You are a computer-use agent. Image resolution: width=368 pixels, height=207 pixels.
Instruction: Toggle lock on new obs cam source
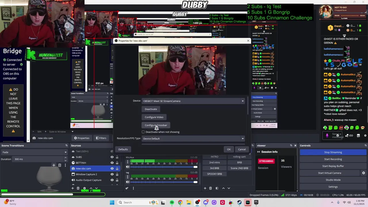pyautogui.click(x=117, y=168)
